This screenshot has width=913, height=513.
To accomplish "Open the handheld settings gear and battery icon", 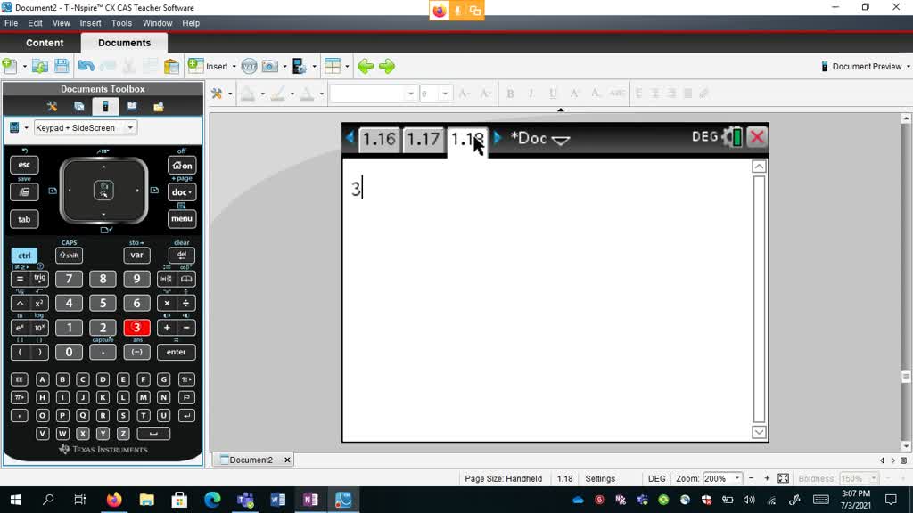I will tap(732, 137).
